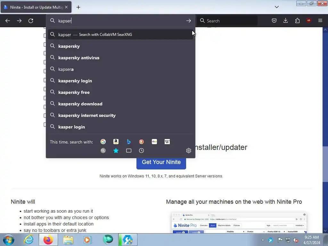
Task: Click 'Ninite works on Windows 11, 10' text
Action: 161,176
